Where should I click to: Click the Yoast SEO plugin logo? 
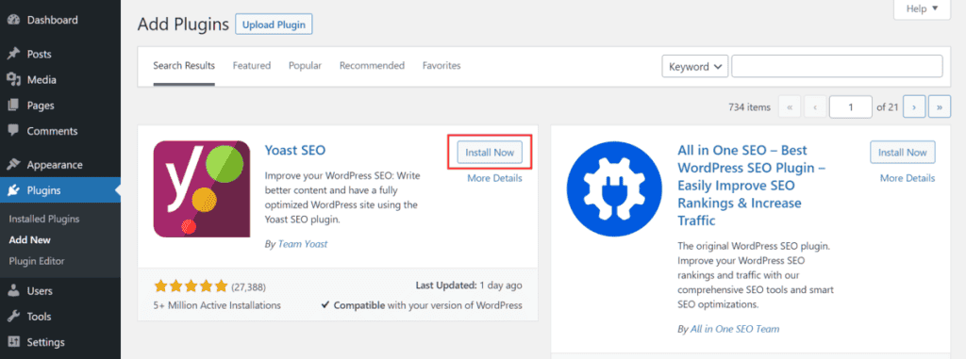coord(202,189)
